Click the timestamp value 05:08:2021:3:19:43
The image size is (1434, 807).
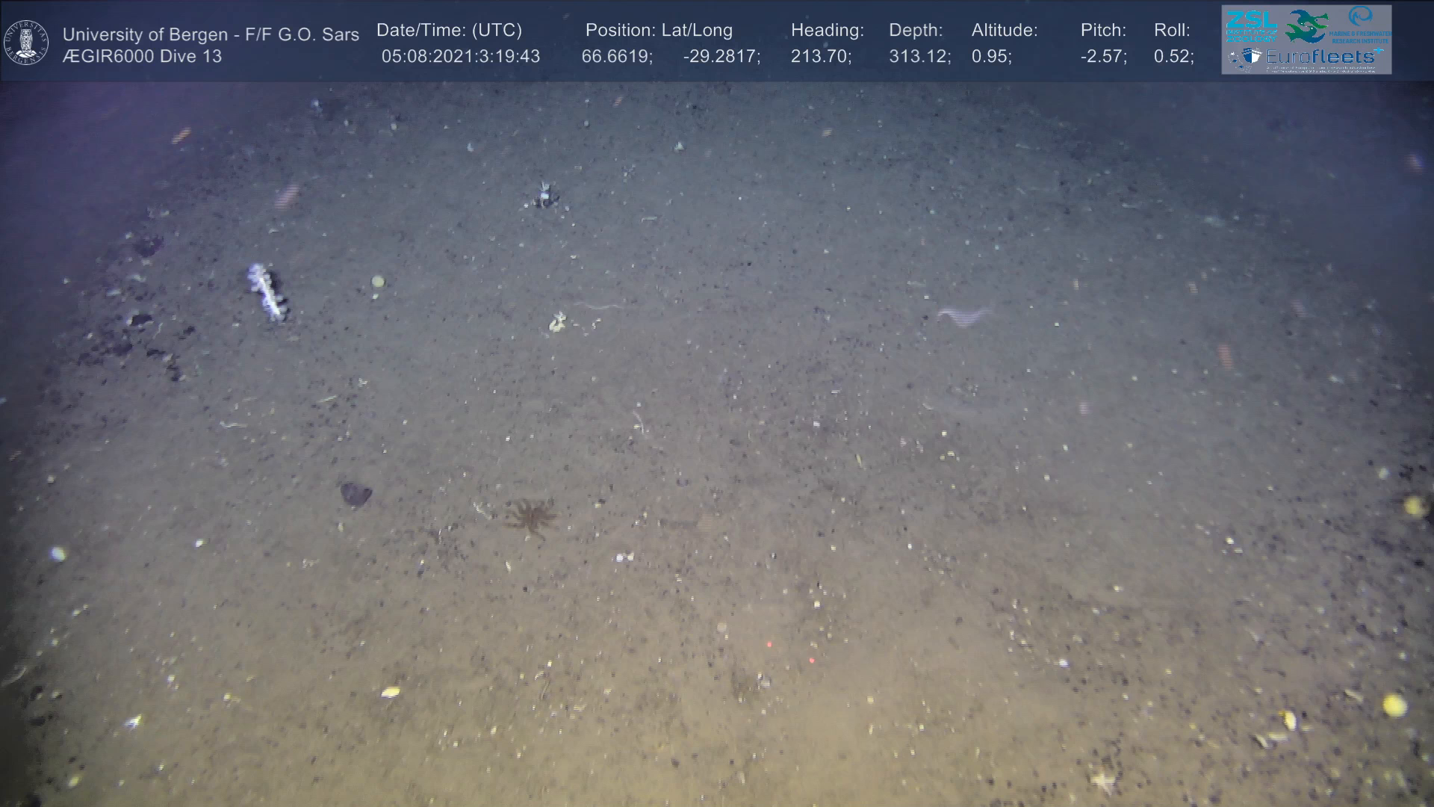click(460, 57)
